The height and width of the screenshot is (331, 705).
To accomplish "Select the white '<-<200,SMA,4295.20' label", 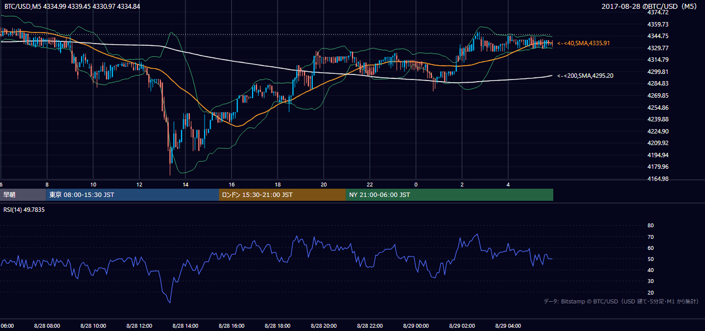I will pos(585,76).
